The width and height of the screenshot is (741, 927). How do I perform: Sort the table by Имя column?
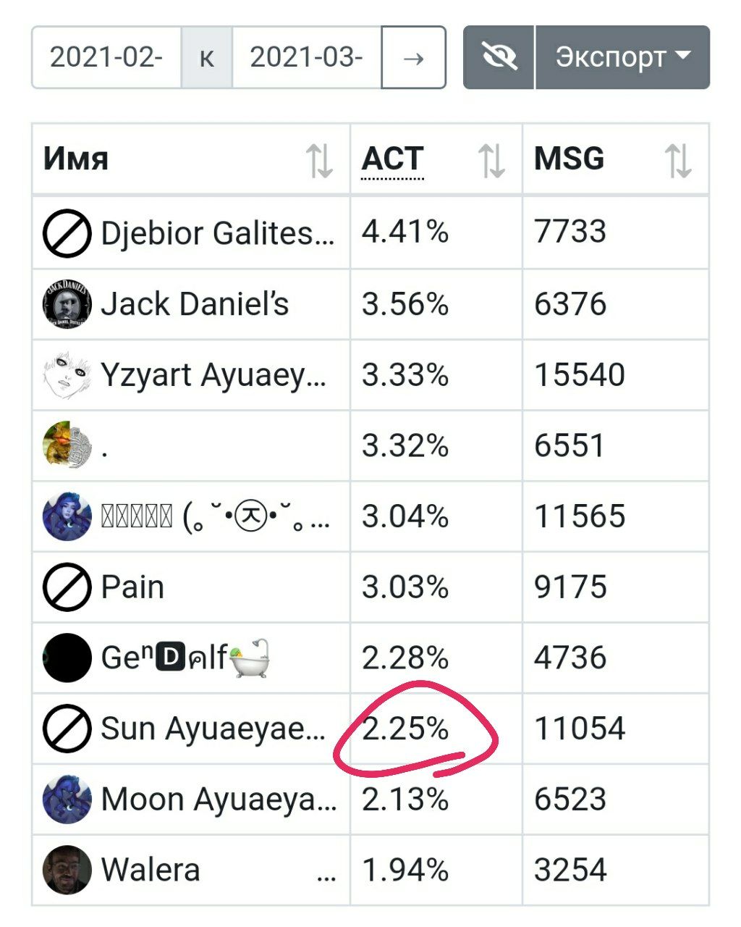tap(318, 160)
